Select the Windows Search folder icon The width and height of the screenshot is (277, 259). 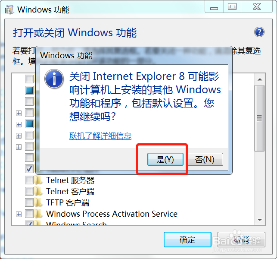pyautogui.click(x=38, y=223)
